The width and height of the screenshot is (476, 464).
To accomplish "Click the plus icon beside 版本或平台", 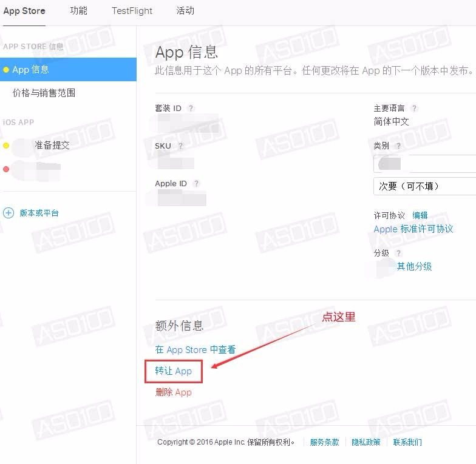I will (x=8, y=213).
